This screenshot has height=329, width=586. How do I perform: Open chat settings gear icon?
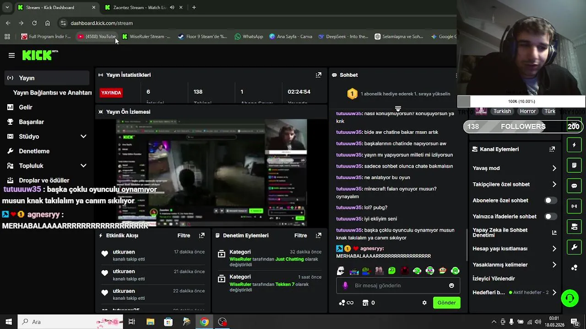[424, 302]
